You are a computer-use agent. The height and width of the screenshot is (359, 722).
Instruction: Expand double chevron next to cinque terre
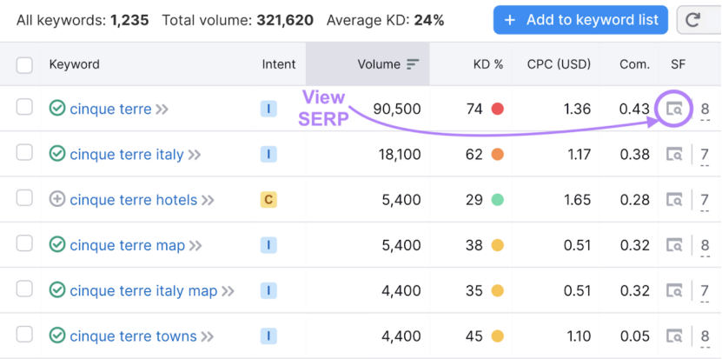(x=162, y=110)
